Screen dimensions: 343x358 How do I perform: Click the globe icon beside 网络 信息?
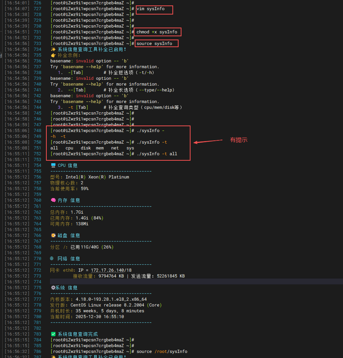coord(52,259)
